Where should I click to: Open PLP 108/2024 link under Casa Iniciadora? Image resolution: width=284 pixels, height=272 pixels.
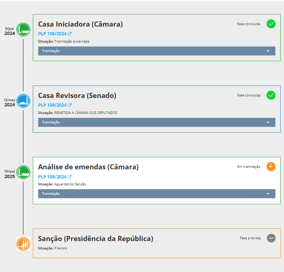(x=55, y=34)
